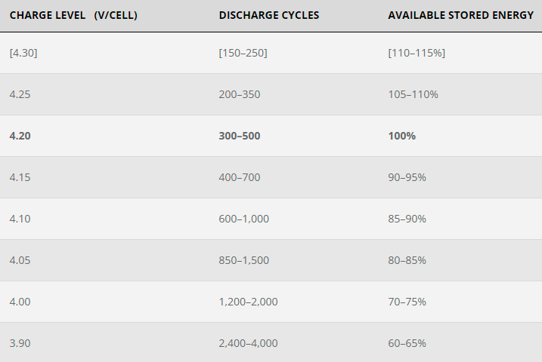Click the [150–250] discharge cycles cell
The height and width of the screenshot is (362, 542).
click(x=243, y=53)
